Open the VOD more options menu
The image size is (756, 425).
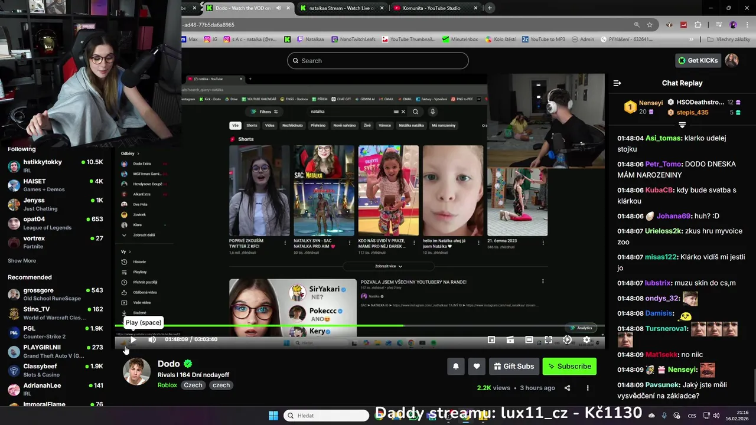(x=588, y=388)
